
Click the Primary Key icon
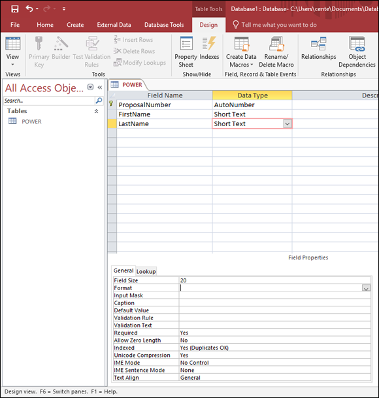(39, 43)
